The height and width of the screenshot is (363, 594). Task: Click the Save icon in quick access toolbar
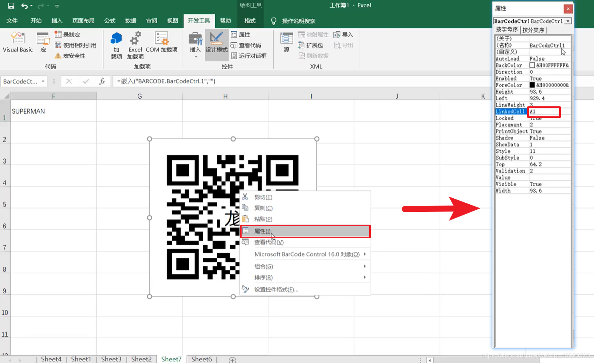pos(11,6)
